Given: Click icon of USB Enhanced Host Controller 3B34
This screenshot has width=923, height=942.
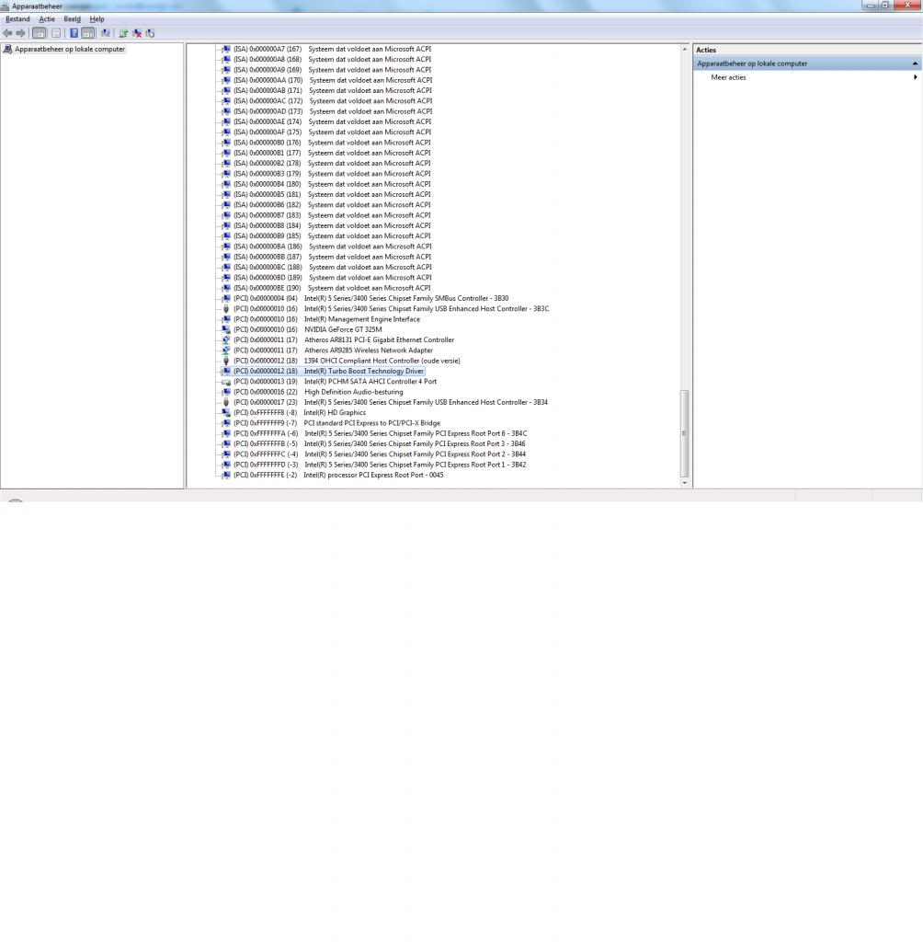Looking at the screenshot, I should point(226,403).
